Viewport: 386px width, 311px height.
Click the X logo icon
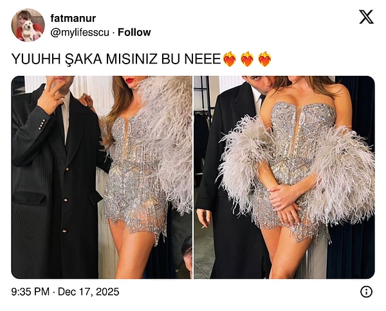366,17
